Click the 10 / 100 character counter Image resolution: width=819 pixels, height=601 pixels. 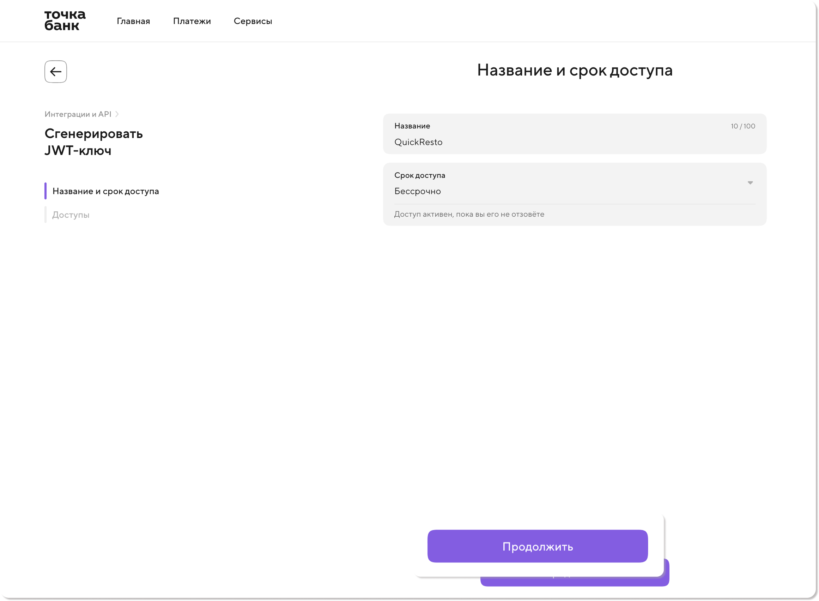743,126
